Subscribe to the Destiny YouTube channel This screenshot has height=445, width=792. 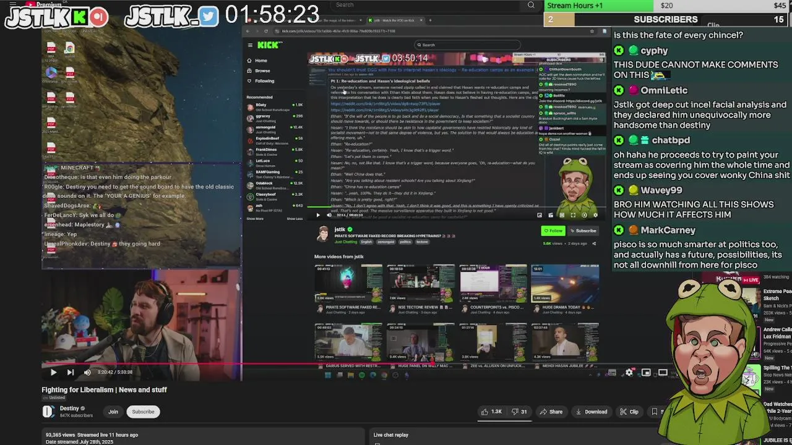[143, 412]
